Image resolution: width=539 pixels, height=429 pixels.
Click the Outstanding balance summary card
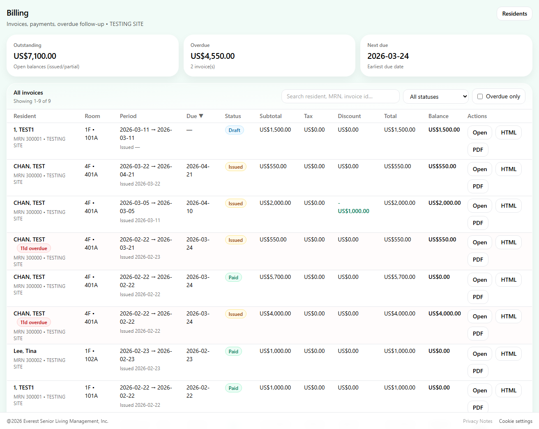(92, 56)
